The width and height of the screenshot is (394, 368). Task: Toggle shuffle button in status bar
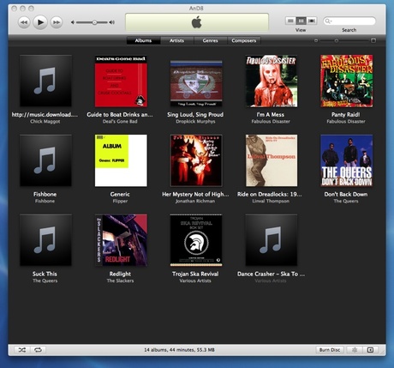pyautogui.click(x=22, y=350)
